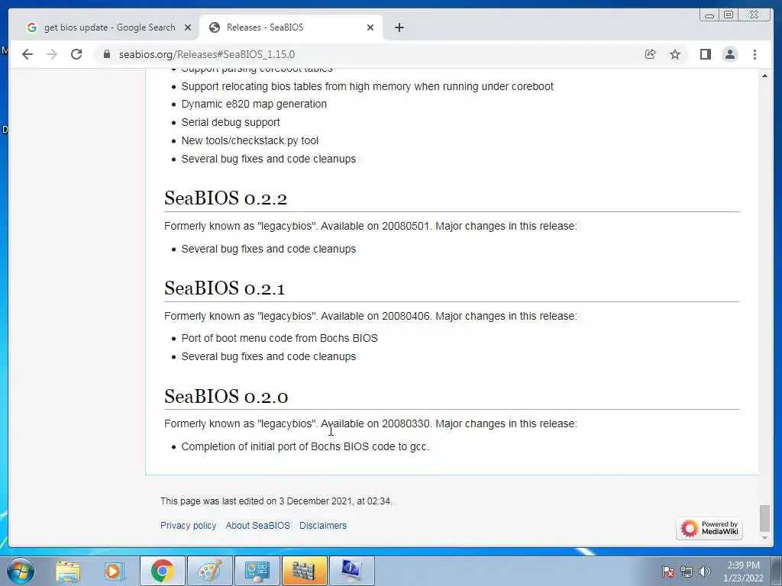
Task: Open the Chrome side panel
Action: point(705,54)
